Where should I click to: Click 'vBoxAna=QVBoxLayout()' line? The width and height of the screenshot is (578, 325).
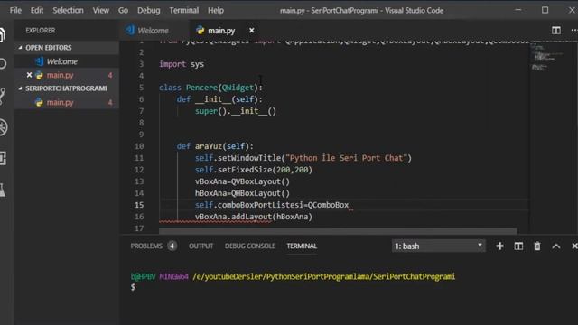point(242,181)
